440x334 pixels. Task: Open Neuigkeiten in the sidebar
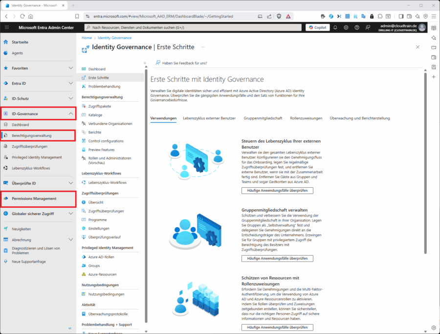pos(22,229)
